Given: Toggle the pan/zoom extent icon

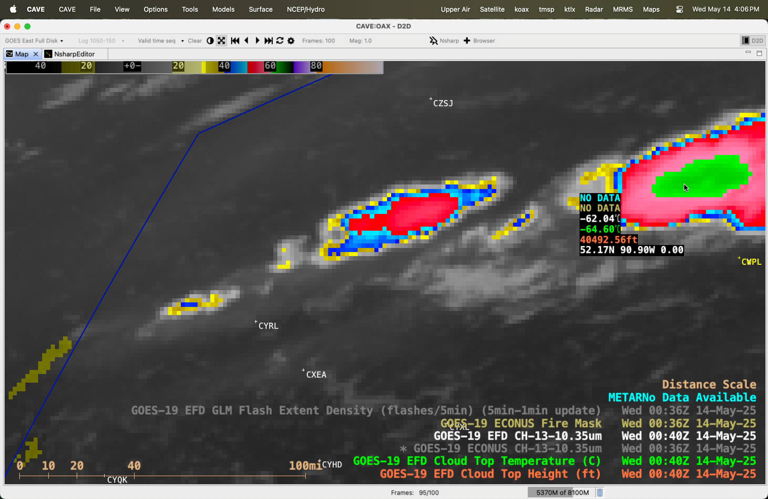Looking at the screenshot, I should [x=221, y=41].
